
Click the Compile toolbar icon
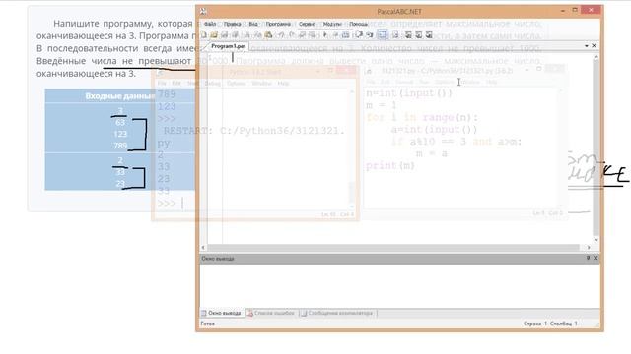[345, 35]
